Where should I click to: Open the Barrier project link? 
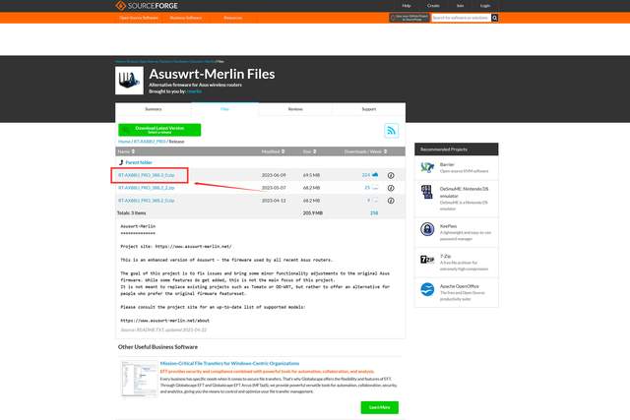(447, 164)
